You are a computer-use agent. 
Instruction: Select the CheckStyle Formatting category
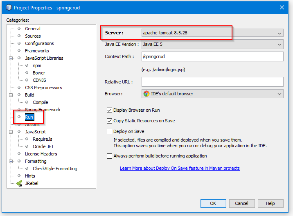55,169
